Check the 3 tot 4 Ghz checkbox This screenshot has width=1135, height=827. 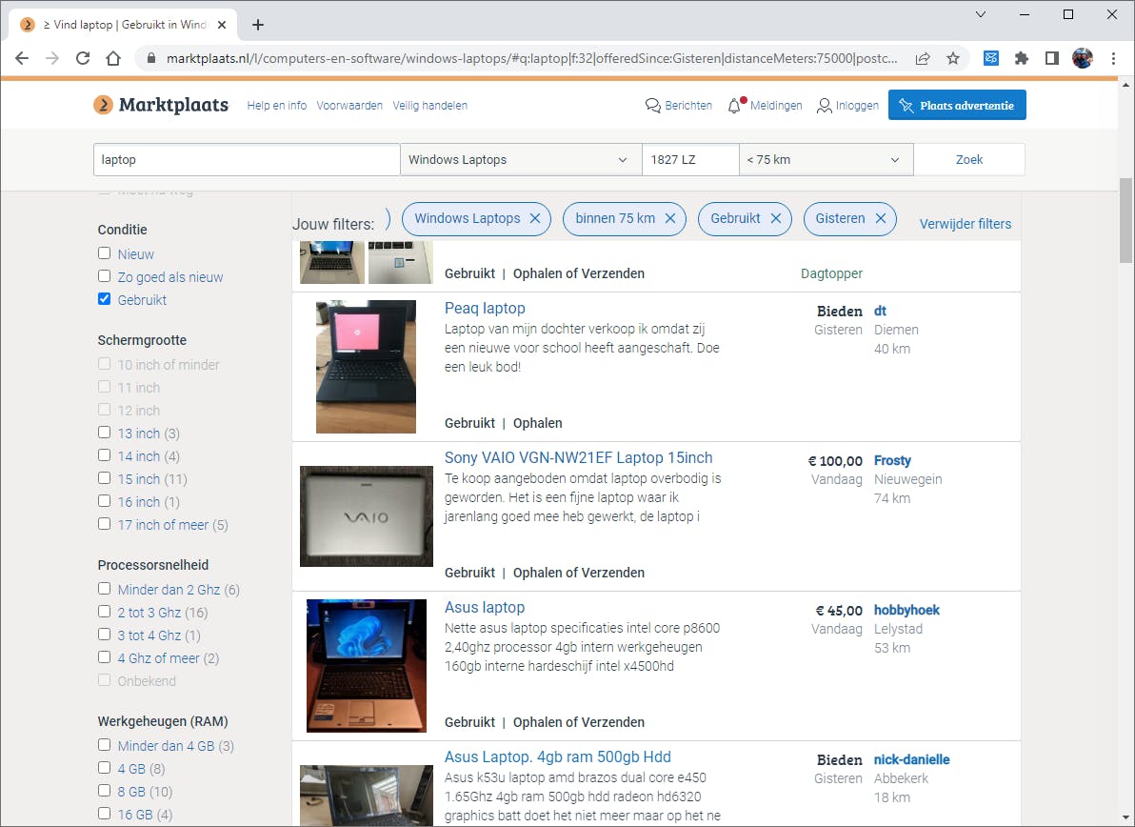pyautogui.click(x=104, y=634)
